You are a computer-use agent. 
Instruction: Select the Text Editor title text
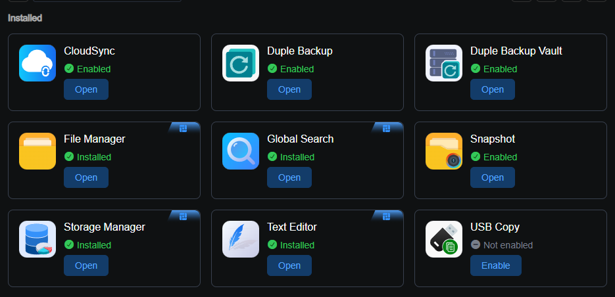[x=292, y=227]
